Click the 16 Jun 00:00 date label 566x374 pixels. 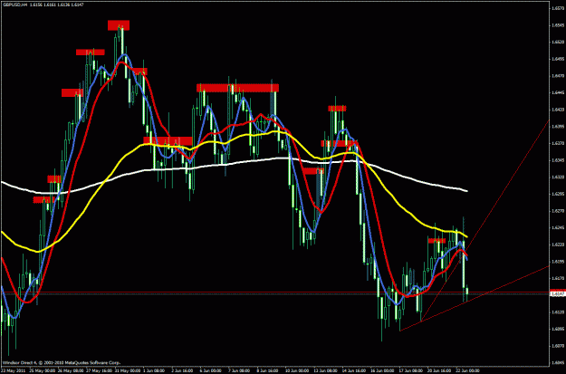[382, 370]
